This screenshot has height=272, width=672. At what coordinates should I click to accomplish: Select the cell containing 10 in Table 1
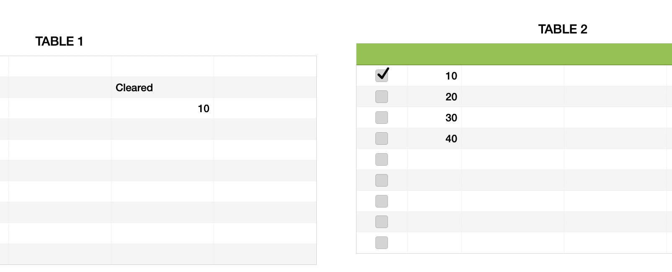(x=163, y=108)
